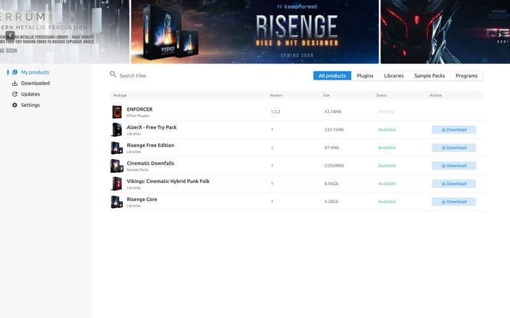
Task: Click Available status for Cinematic Downfalls
Action: pos(387,166)
